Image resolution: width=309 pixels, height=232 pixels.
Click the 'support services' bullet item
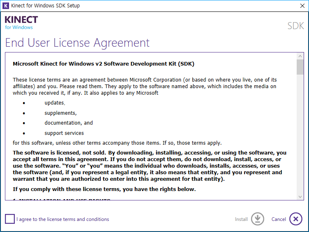64,133
